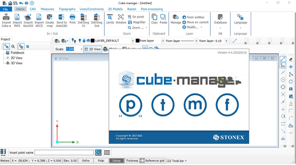This screenshot has width=296, height=165.
Task: Toggle Ortho mode
Action: (86, 161)
